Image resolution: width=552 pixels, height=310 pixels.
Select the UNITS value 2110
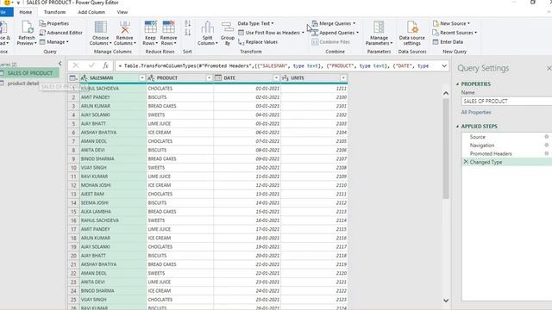314,185
